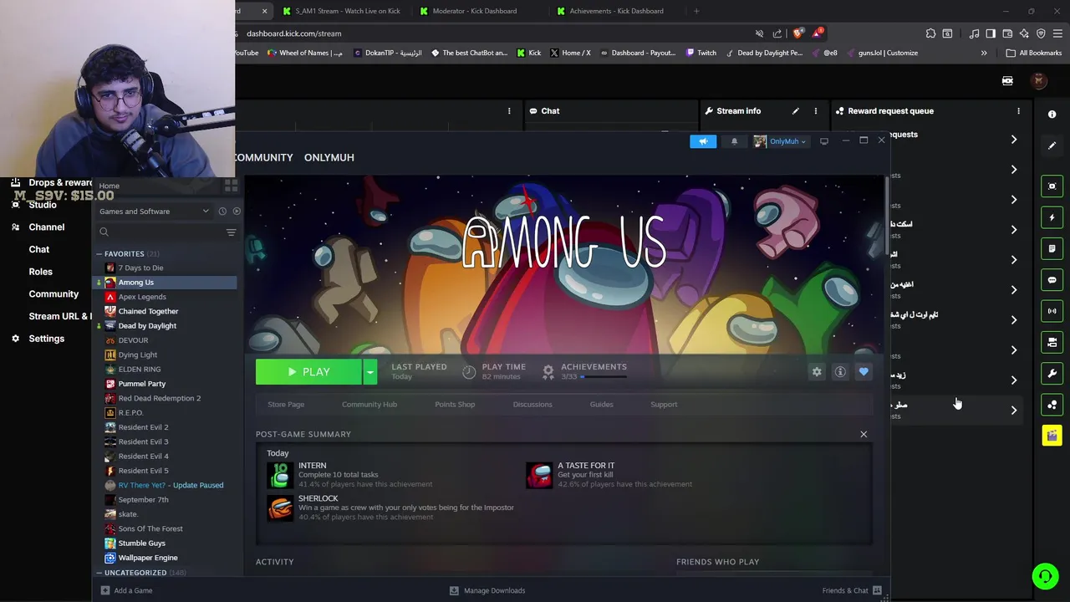Open Kick support headset icon
This screenshot has height=602, width=1070.
pos(1045,576)
